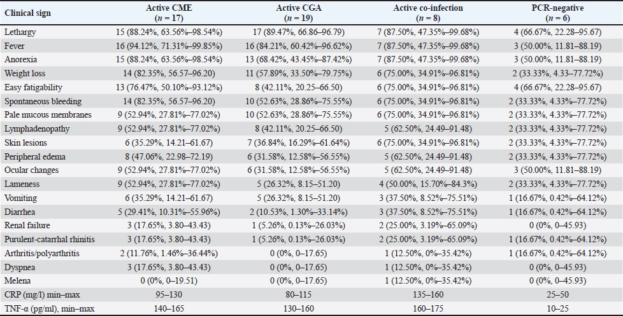Select the "CRP (mg/l) min–max" row label
This screenshot has height=316, width=623.
coord(37,294)
